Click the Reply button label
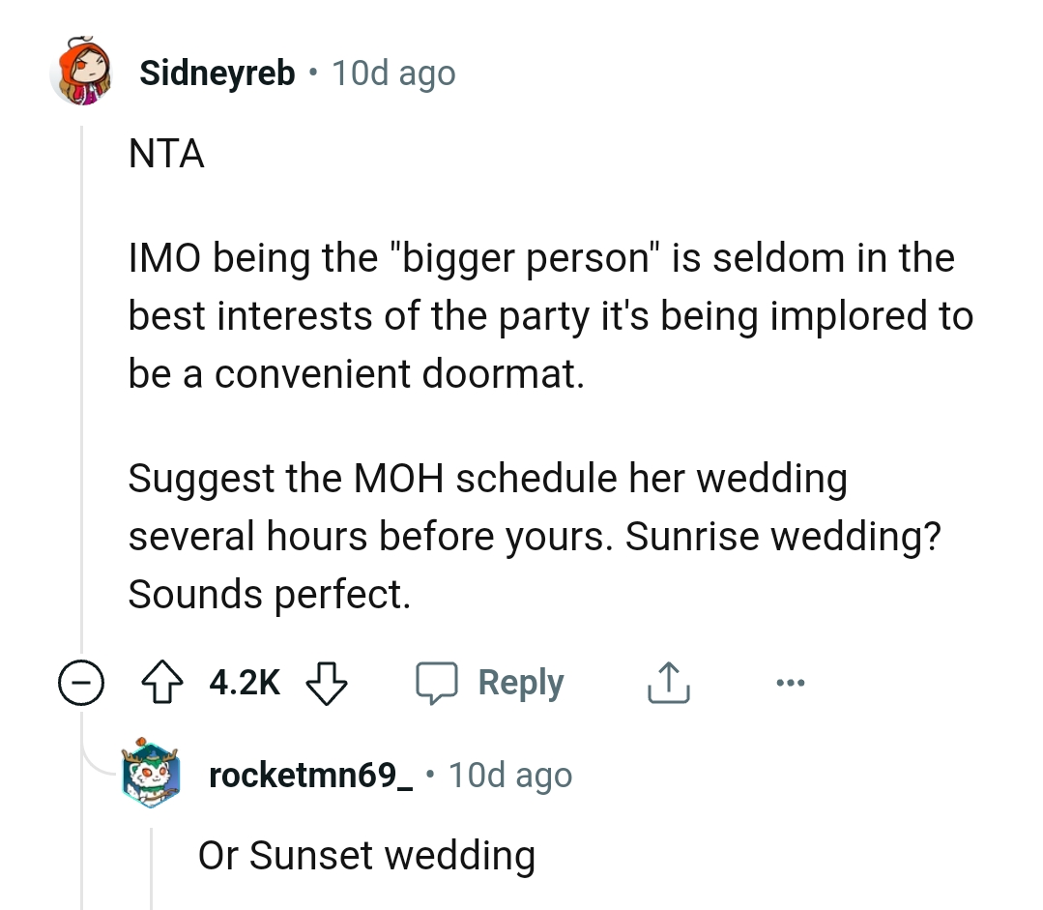Screen dimensions: 1043x910 click(x=519, y=682)
